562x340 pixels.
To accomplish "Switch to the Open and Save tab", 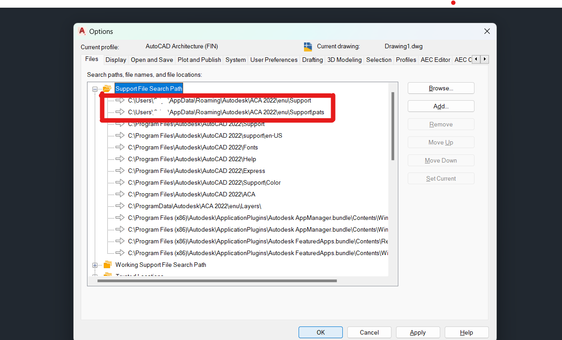I will (152, 60).
